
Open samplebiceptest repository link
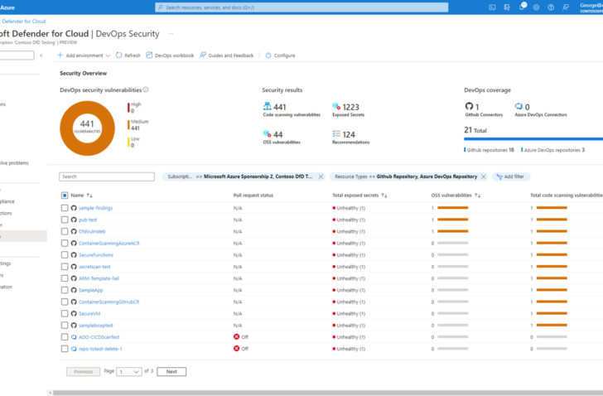(x=96, y=326)
